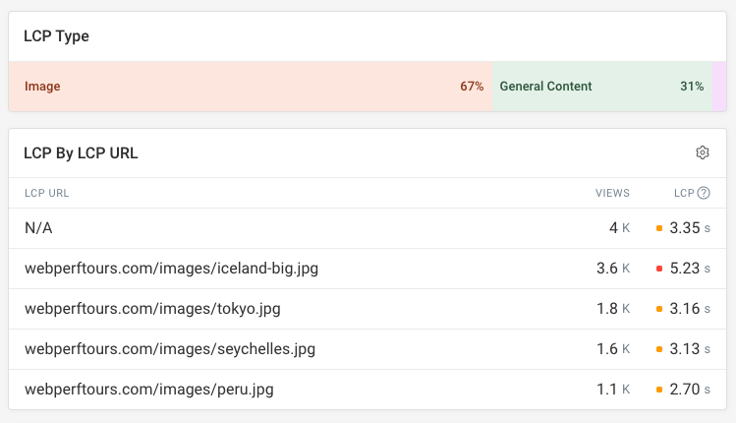The width and height of the screenshot is (736, 423).
Task: Open the iceland-big.jpg URL row
Action: click(x=171, y=269)
